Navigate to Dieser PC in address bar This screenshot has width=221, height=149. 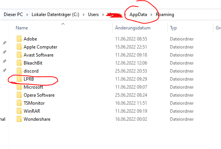coord(13,15)
